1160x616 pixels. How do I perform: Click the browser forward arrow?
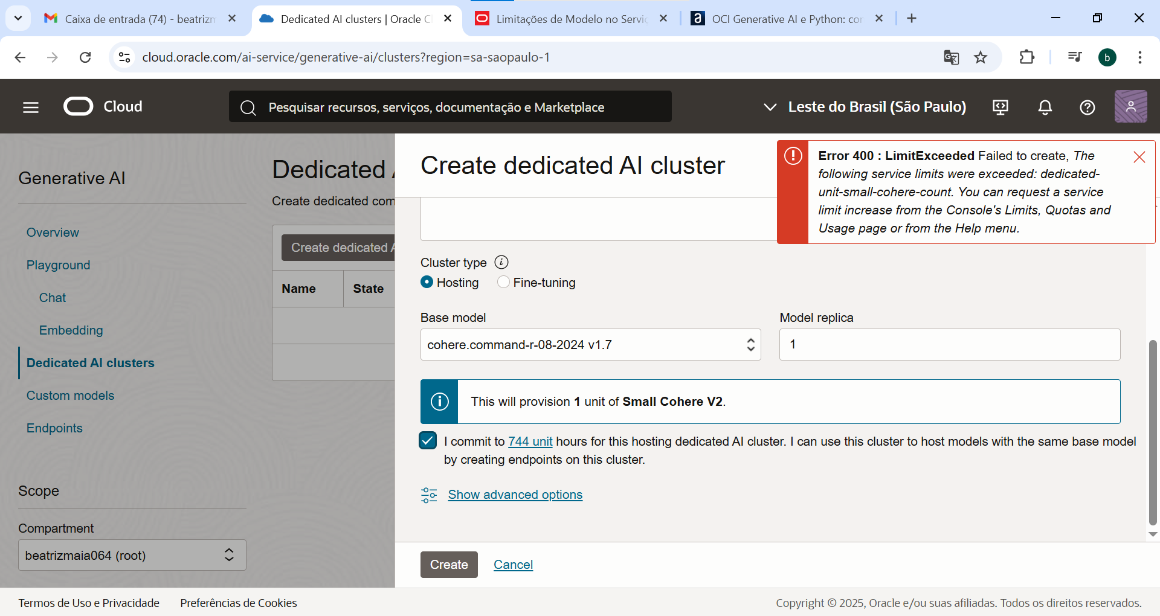(x=53, y=57)
